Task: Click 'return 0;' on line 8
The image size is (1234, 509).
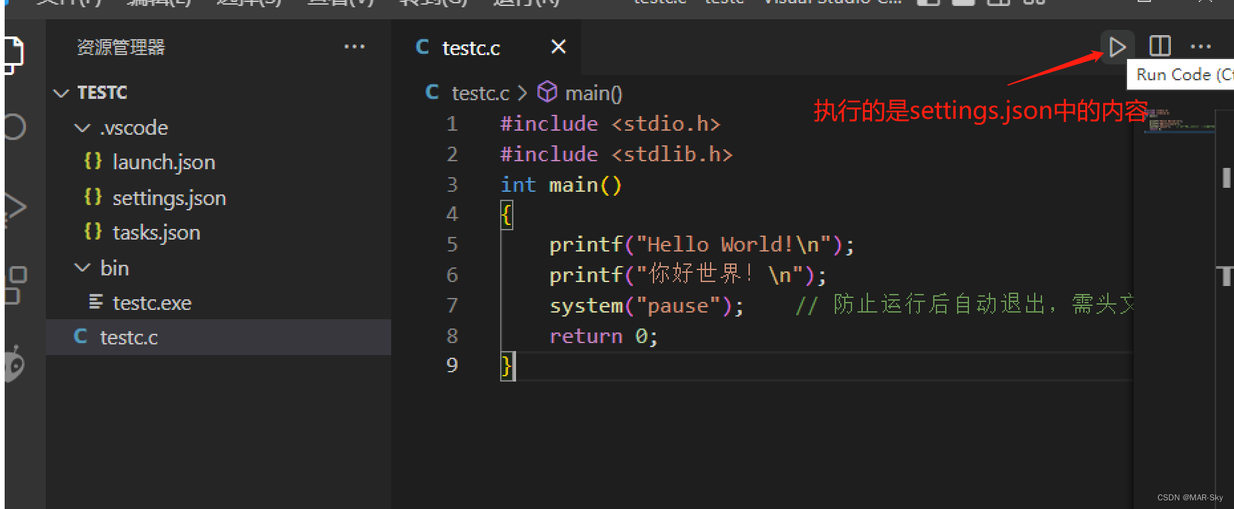Action: click(x=604, y=336)
